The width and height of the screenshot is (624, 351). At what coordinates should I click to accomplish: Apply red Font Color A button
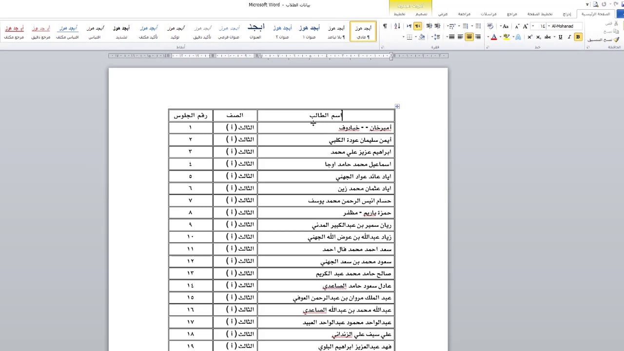(x=494, y=37)
